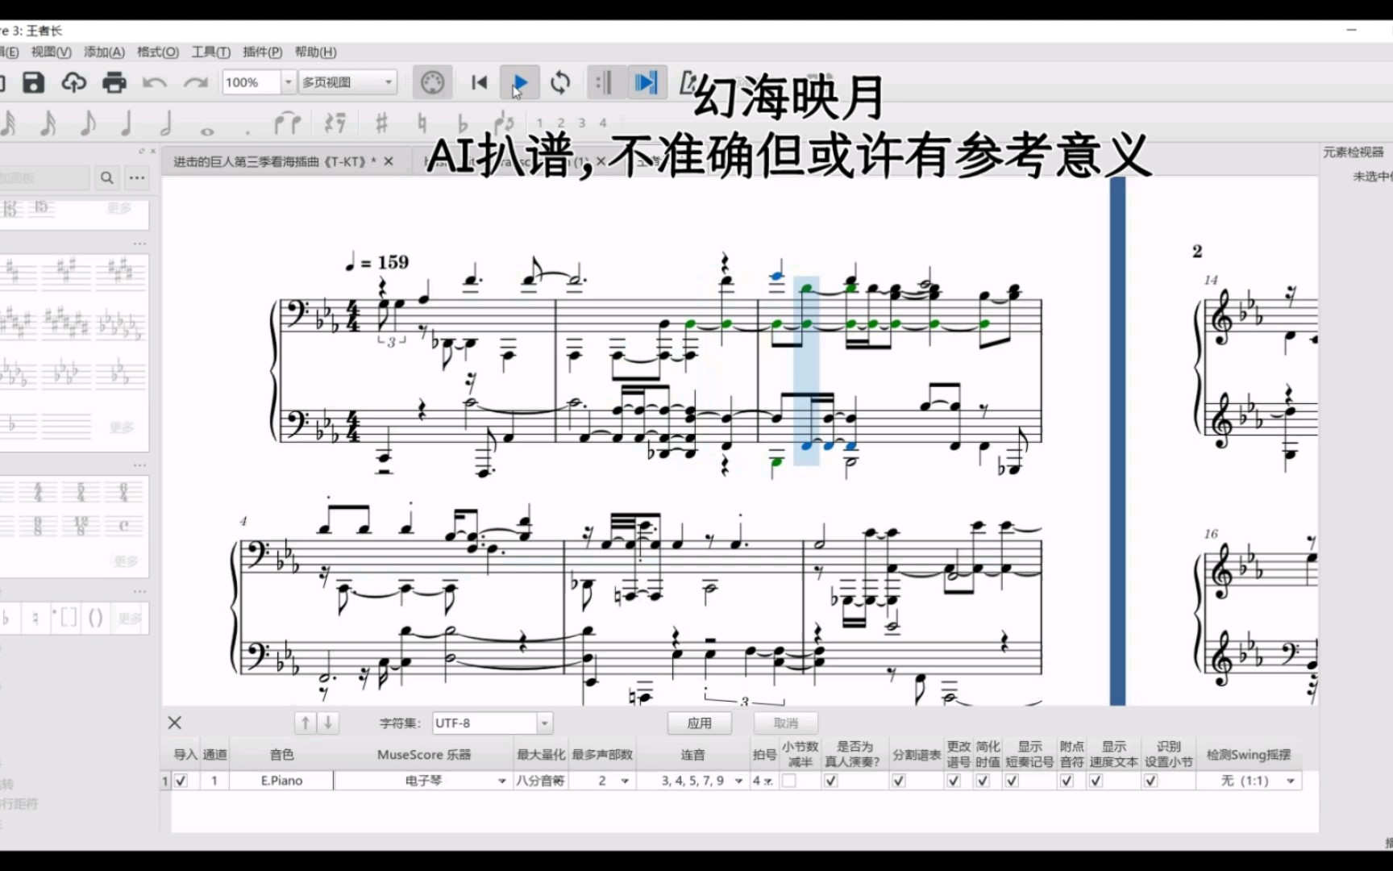Select the 16th note duration
Image resolution: width=1393 pixels, height=871 pixels.
pos(48,123)
